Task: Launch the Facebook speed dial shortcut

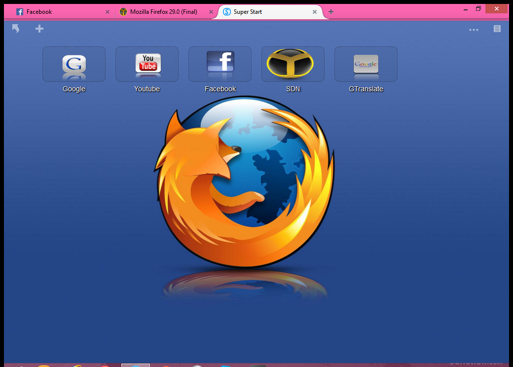Action: pyautogui.click(x=220, y=65)
